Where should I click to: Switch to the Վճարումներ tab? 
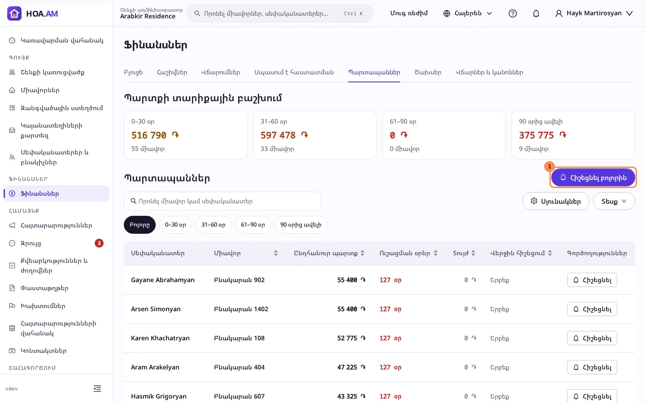coord(221,72)
